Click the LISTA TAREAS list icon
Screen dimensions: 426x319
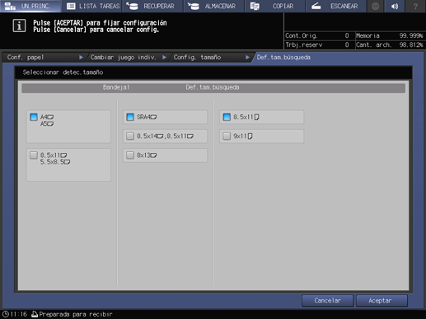point(71,6)
